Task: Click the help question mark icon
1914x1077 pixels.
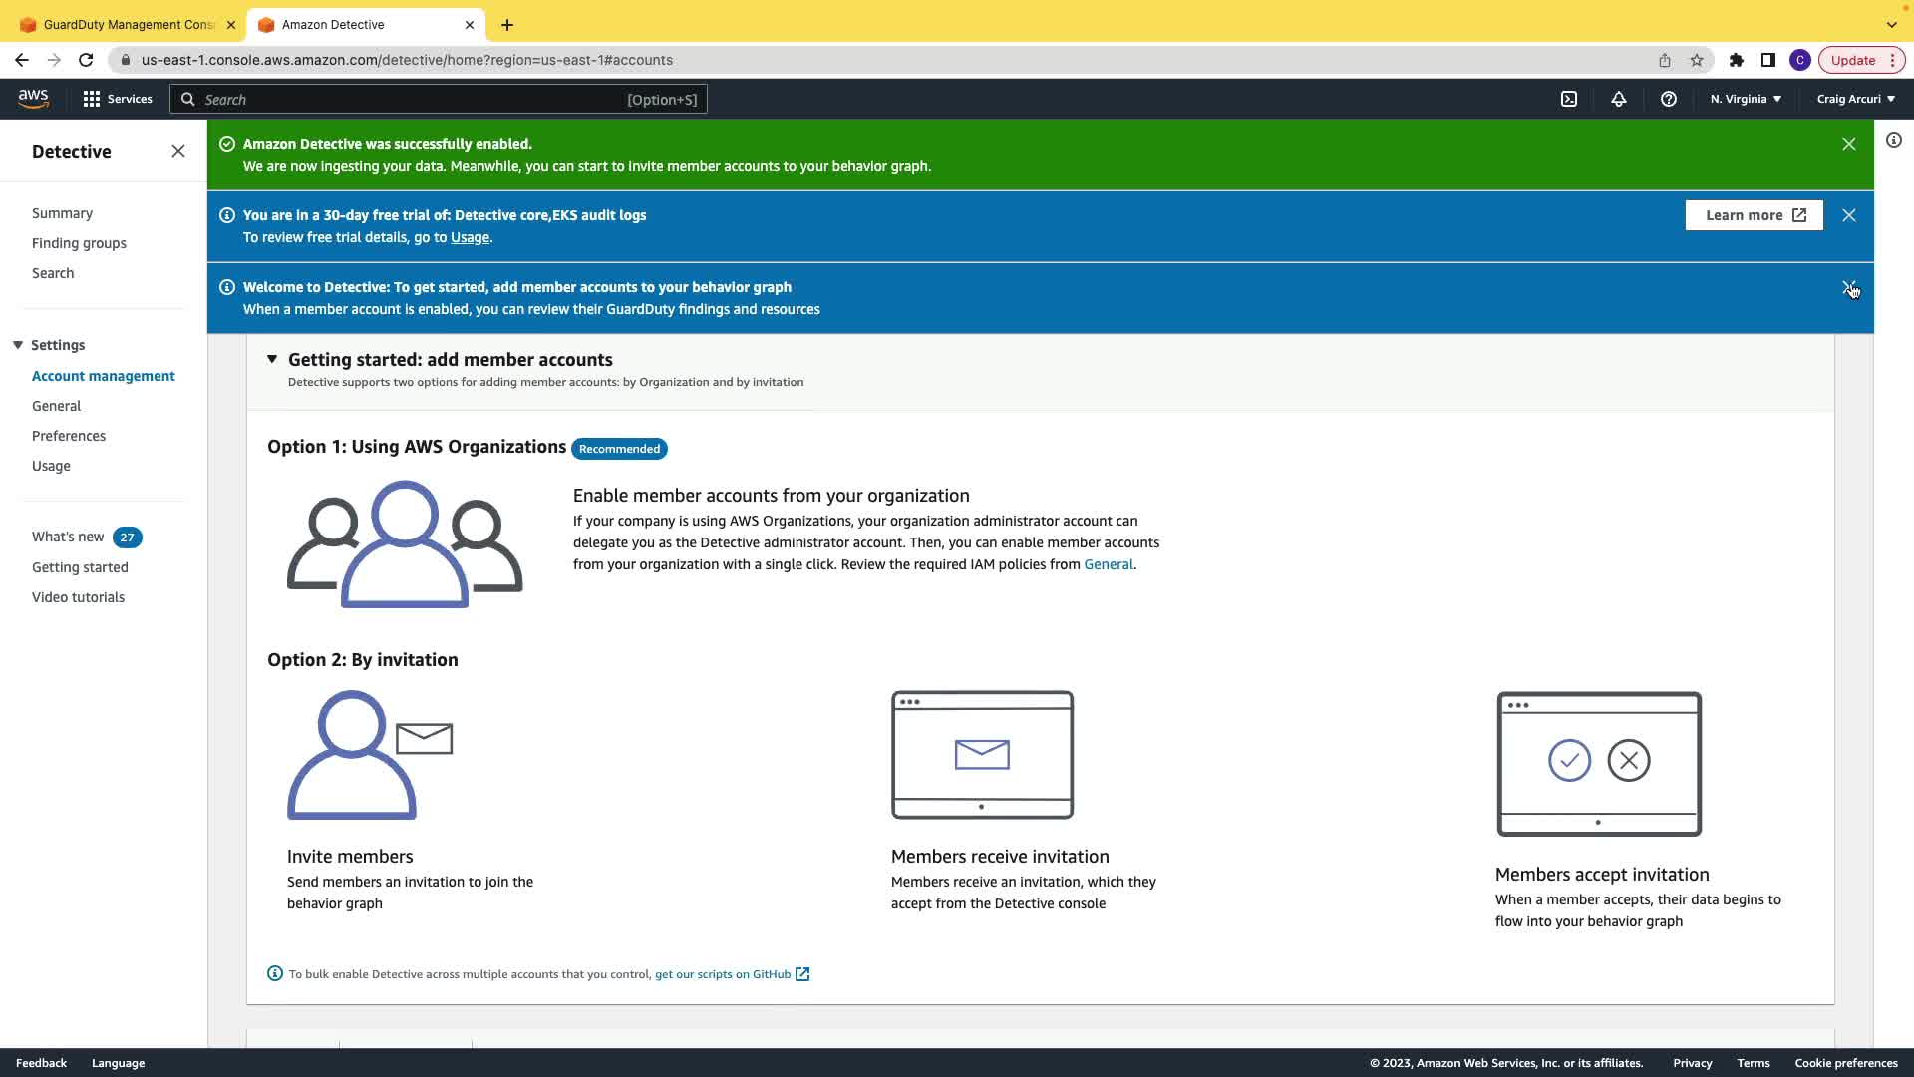Action: pos(1669,99)
